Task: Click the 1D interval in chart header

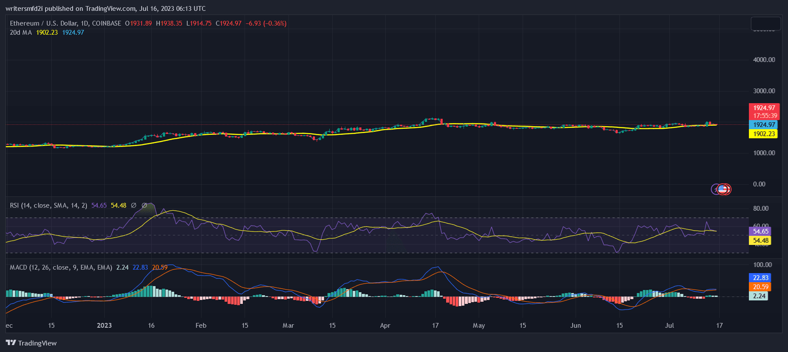Action: point(85,23)
